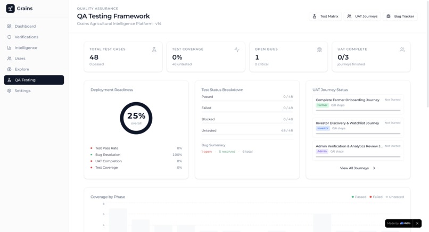
Task: Click the Failed legend item in Coverage by Phase
Action: coord(376,197)
